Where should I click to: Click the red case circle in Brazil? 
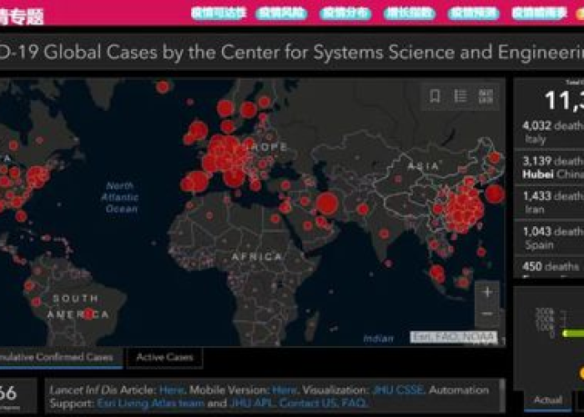click(x=88, y=314)
